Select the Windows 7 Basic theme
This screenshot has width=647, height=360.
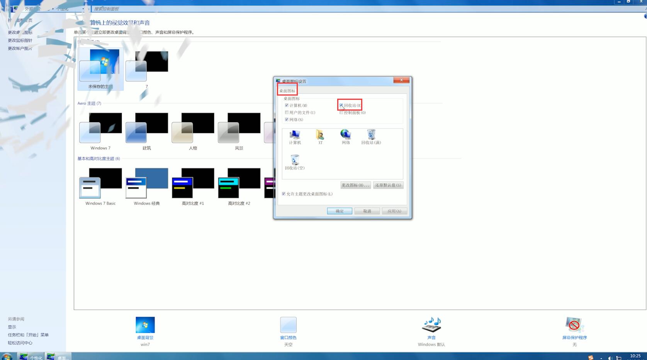pos(100,187)
